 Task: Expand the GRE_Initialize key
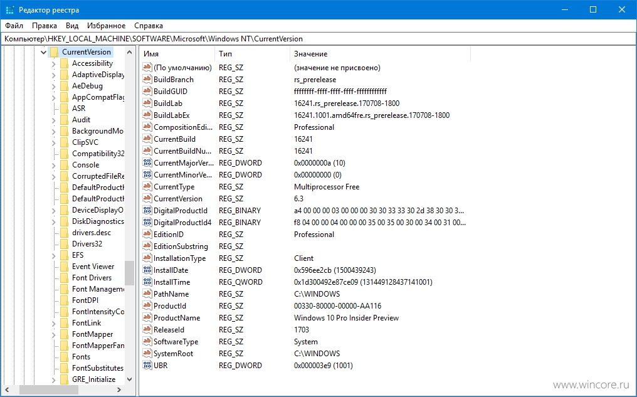tap(54, 379)
